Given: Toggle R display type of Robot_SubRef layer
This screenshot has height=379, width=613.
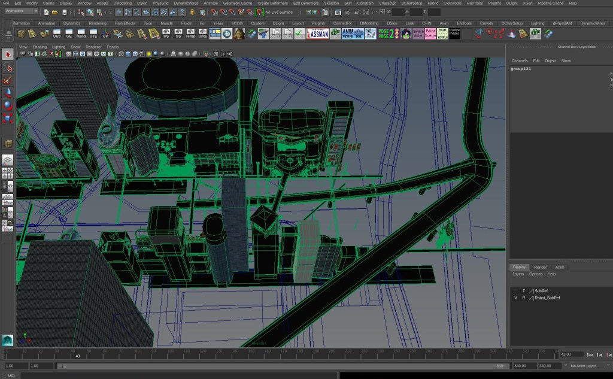Looking at the screenshot, I should point(523,298).
